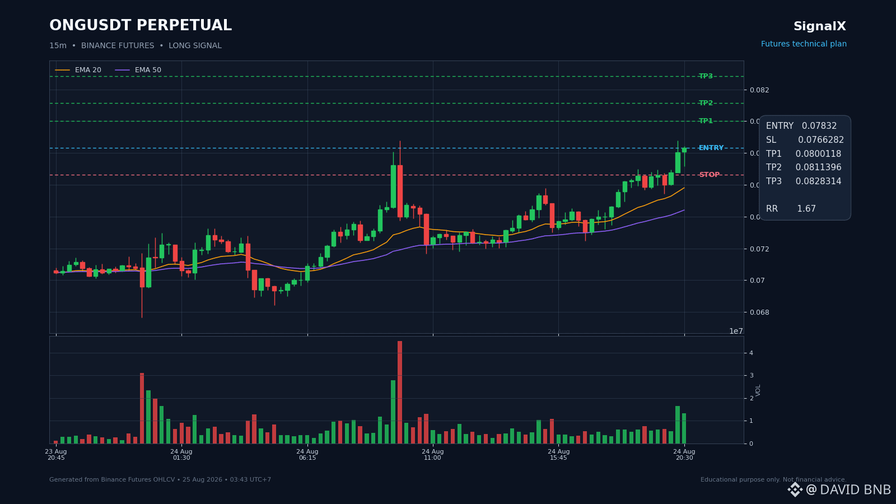Viewport: 896px width, 504px height.
Task: Click the 4 tick on volume axis
Action: coord(752,353)
